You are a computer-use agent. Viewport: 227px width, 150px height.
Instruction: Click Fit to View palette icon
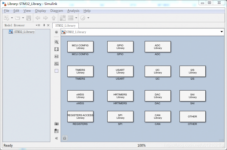tap(56, 49)
